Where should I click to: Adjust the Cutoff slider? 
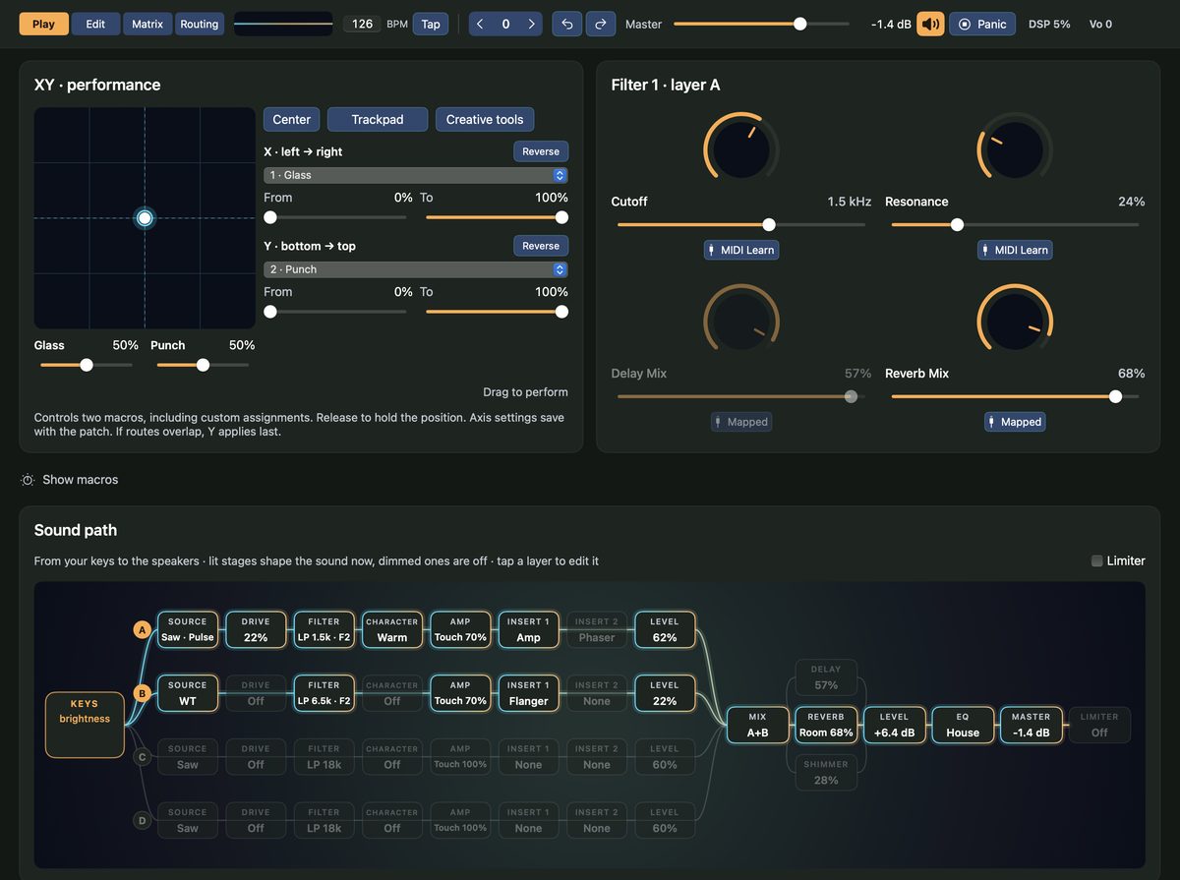tap(741, 225)
